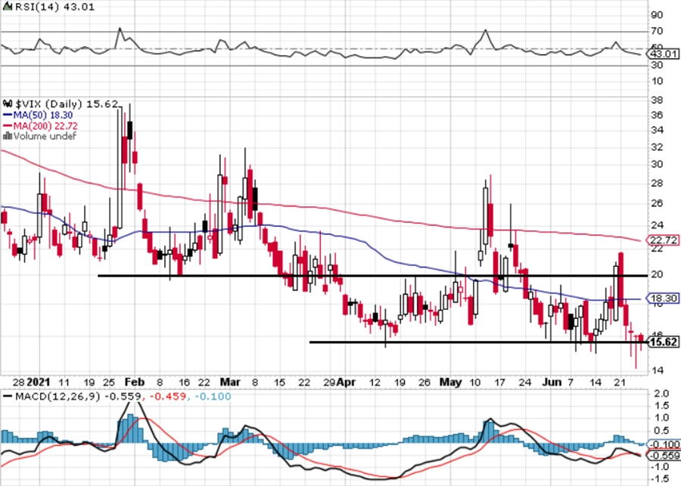
Task: Click the 15.62 current price label
Action: click(x=664, y=342)
